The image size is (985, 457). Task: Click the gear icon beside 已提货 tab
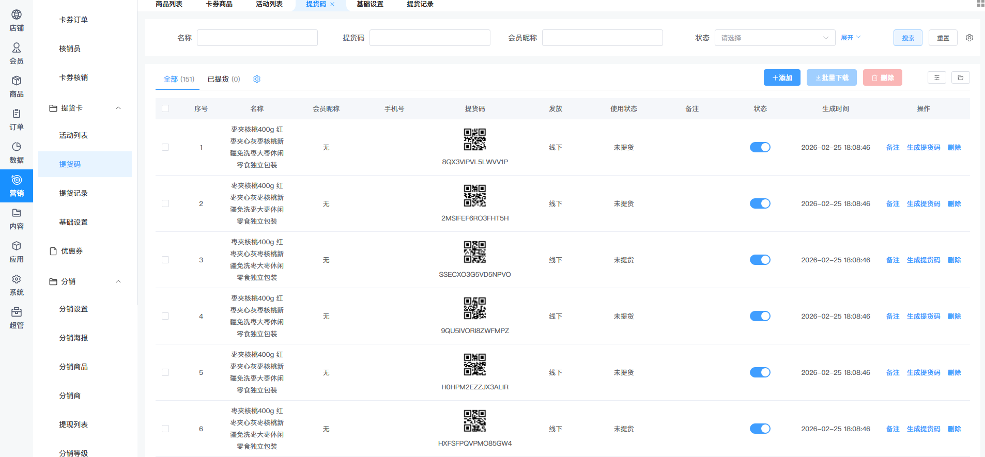pos(257,79)
